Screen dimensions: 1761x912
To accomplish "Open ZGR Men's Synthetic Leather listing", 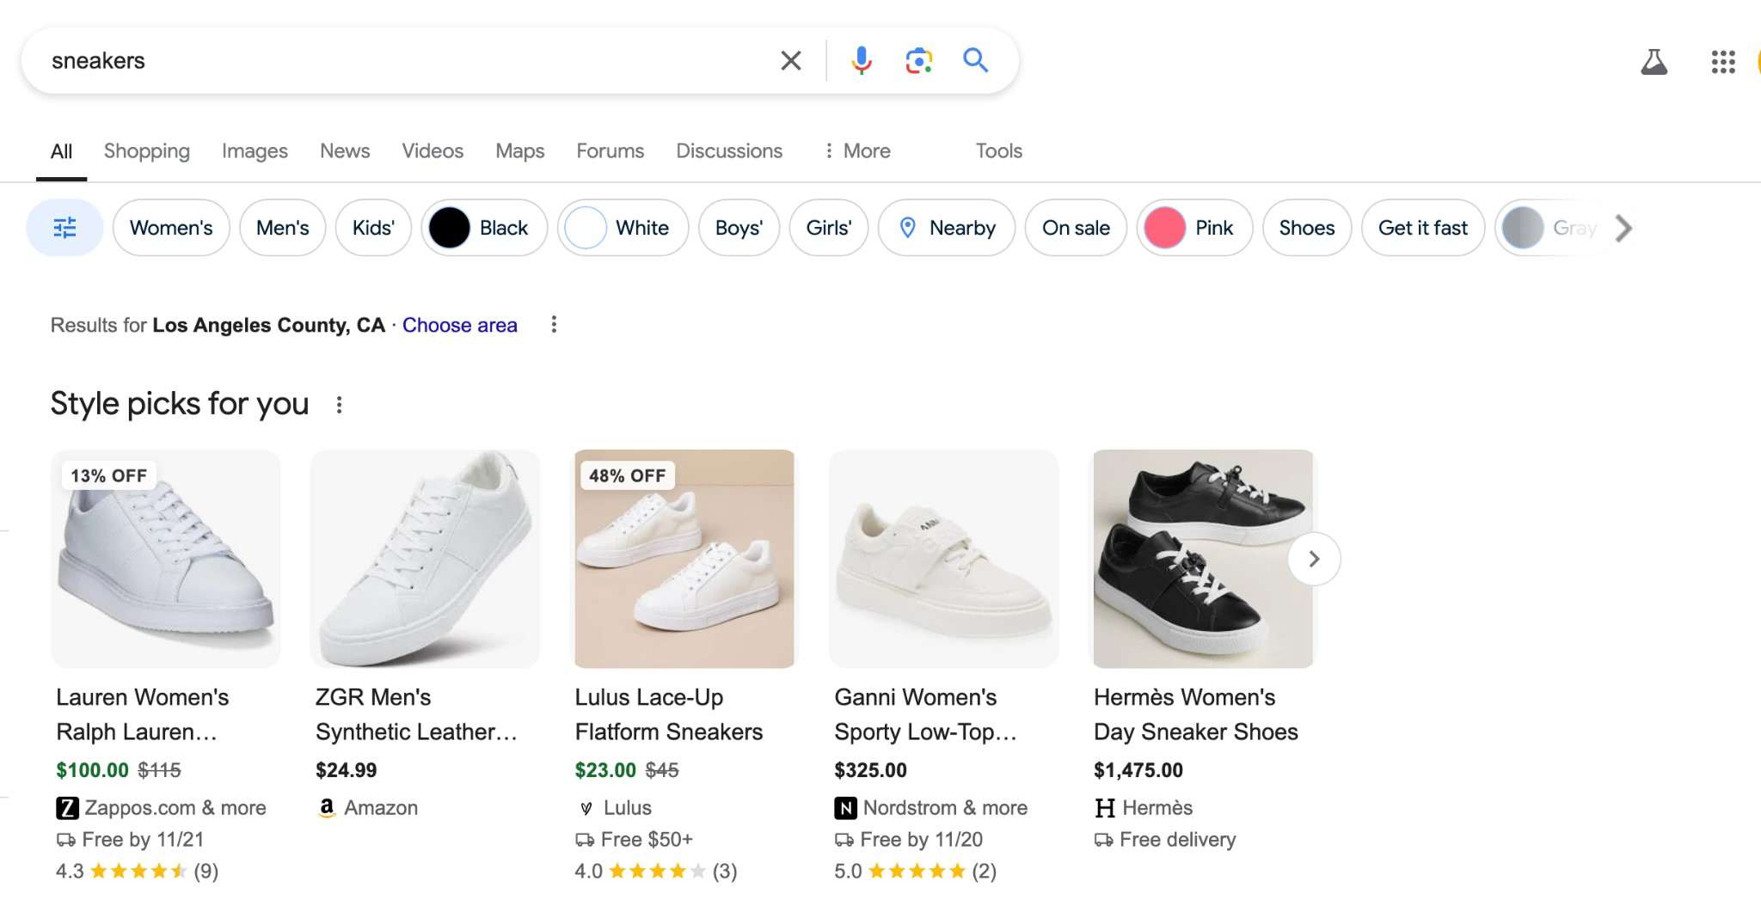I will click(416, 714).
